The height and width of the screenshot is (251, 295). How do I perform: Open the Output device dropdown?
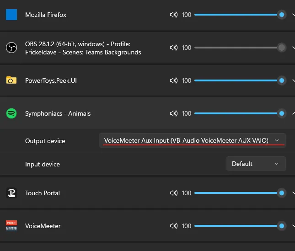click(192, 140)
